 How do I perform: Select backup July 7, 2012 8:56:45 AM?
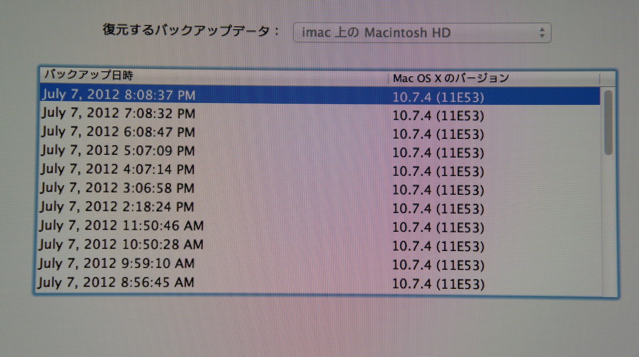pyautogui.click(x=319, y=283)
